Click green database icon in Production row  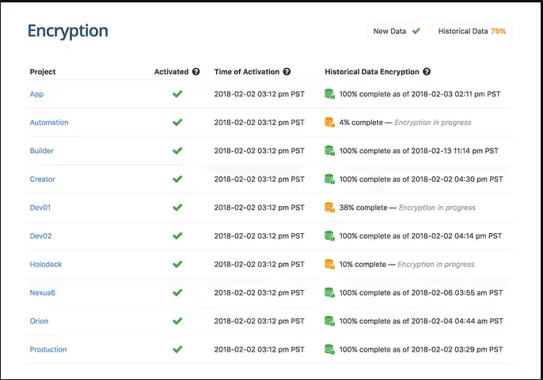point(329,349)
